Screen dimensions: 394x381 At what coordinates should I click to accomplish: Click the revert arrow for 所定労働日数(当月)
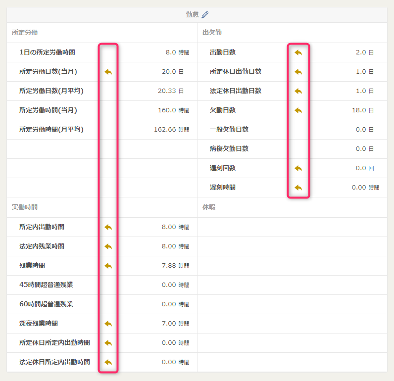pyautogui.click(x=108, y=72)
